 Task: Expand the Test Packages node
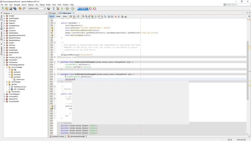[7, 82]
